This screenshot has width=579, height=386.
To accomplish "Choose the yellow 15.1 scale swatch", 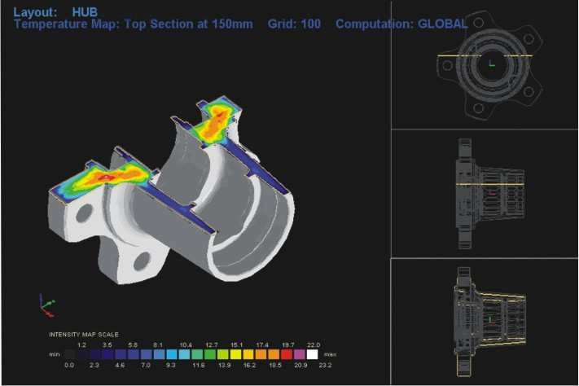I will pyautogui.click(x=235, y=355).
